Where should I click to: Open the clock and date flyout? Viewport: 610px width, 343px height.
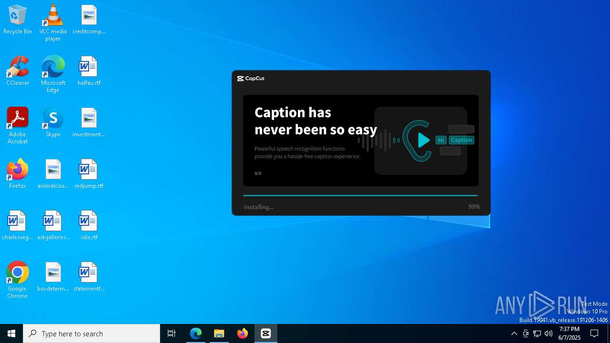point(569,333)
